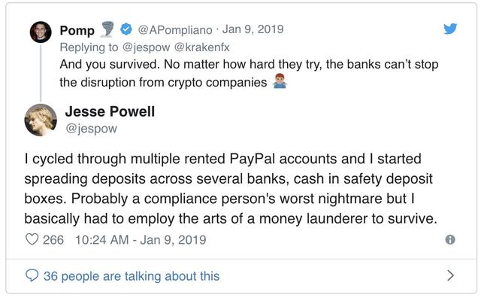Click 36 people are talking about this
The image size is (481, 298).
click(x=132, y=276)
